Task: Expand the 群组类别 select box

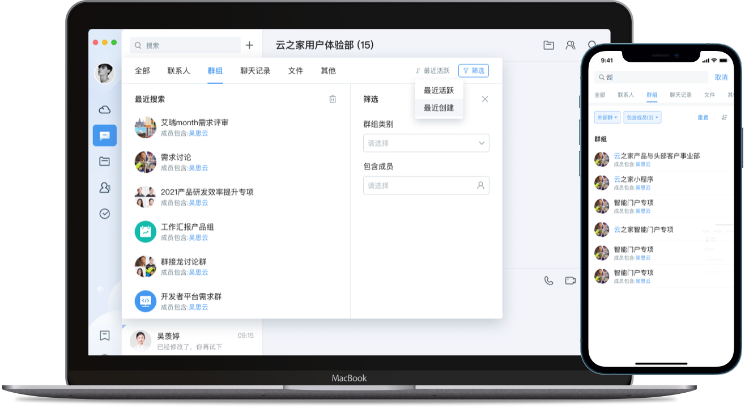Action: point(426,143)
